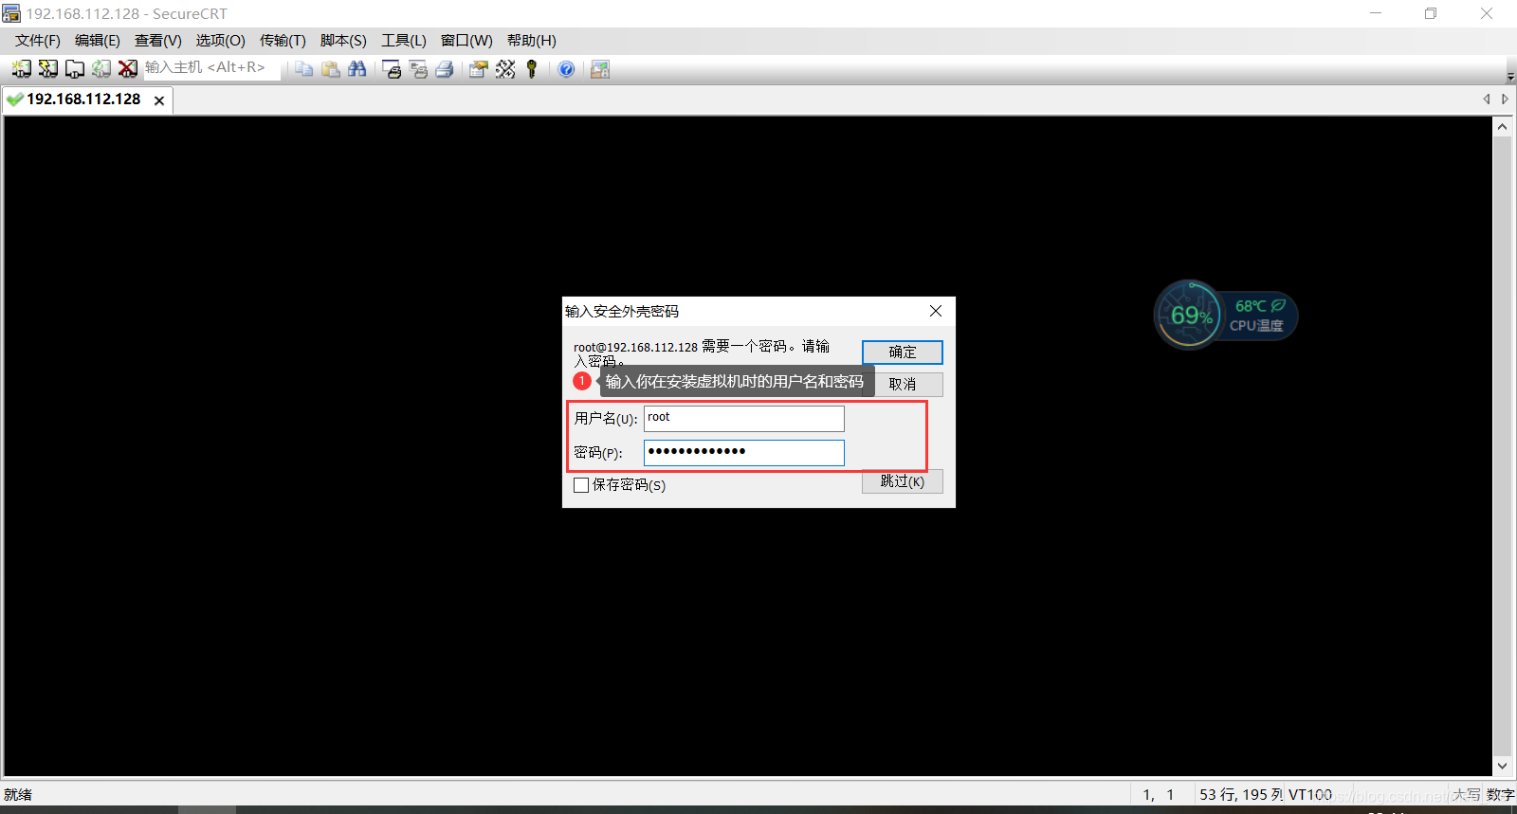
Task: Click the 确定 button in password dialog
Action: tap(903, 352)
